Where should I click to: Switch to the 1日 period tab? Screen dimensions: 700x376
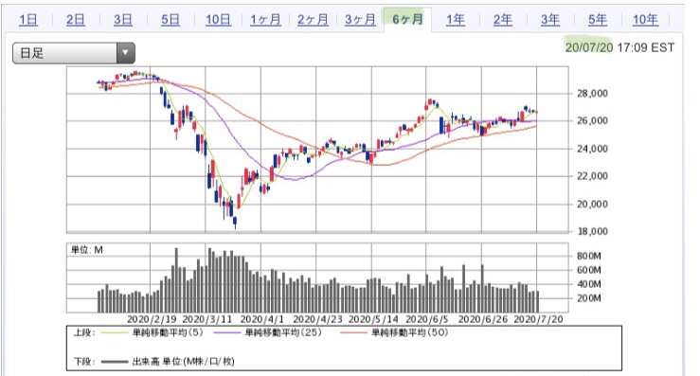point(28,20)
